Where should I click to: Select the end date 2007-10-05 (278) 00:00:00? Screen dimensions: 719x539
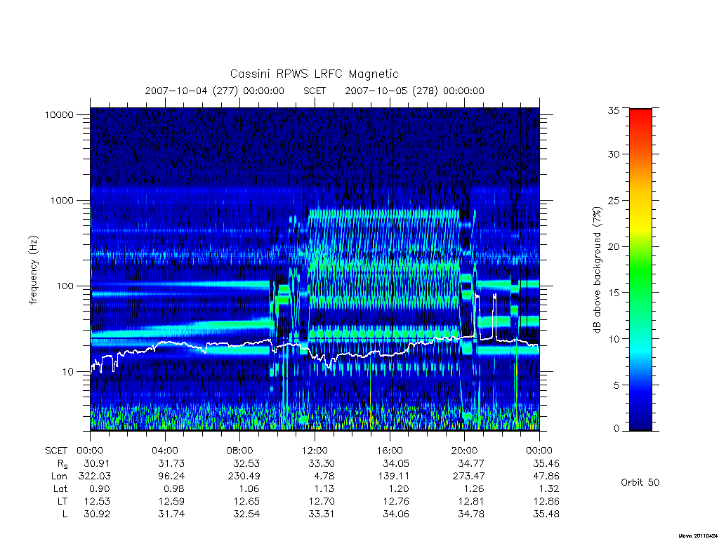click(414, 91)
